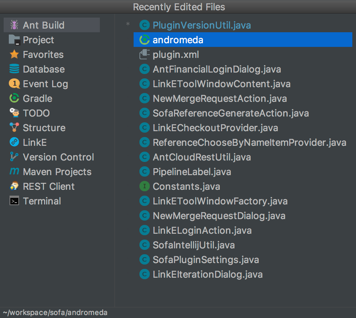Open LinkELoginAction.java
Screen dimensions: 356x318
(243, 230)
